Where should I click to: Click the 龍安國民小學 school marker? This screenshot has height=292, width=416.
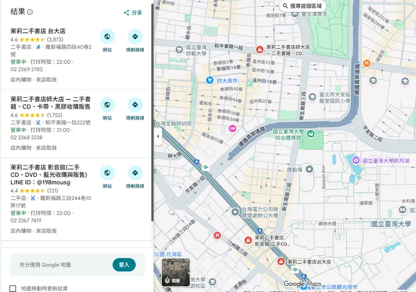[312, 97]
